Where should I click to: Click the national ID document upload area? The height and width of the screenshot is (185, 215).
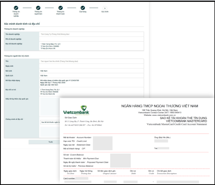coord(50,107)
